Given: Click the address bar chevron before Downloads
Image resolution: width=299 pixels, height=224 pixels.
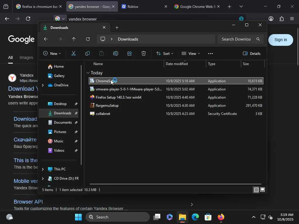Looking at the screenshot, I should point(112,39).
